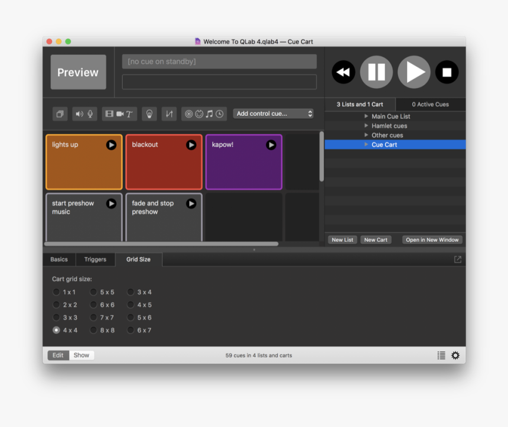Select the 1 x 1 grid size

point(56,292)
